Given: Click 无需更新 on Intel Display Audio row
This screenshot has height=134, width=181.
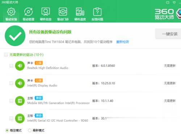Looking at the screenshot, I should pyautogui.click(x=170, y=83).
